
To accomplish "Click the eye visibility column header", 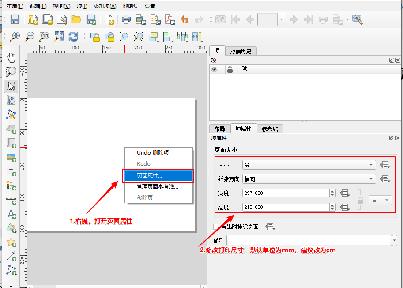I will point(215,69).
